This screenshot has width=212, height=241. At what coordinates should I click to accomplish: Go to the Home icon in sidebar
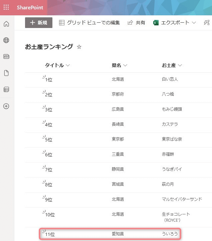tap(6, 24)
